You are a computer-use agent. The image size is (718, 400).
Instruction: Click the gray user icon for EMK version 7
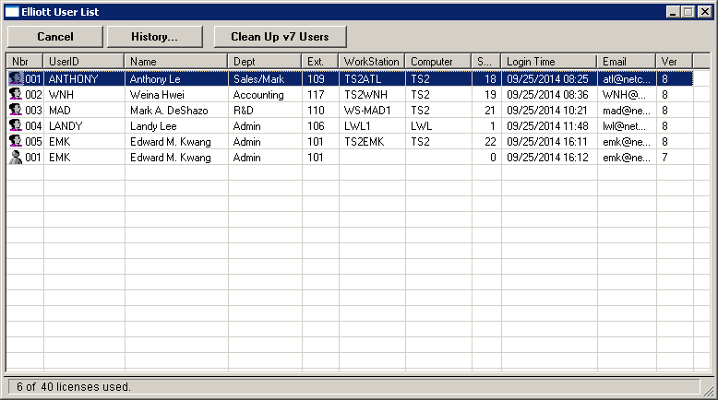point(15,158)
